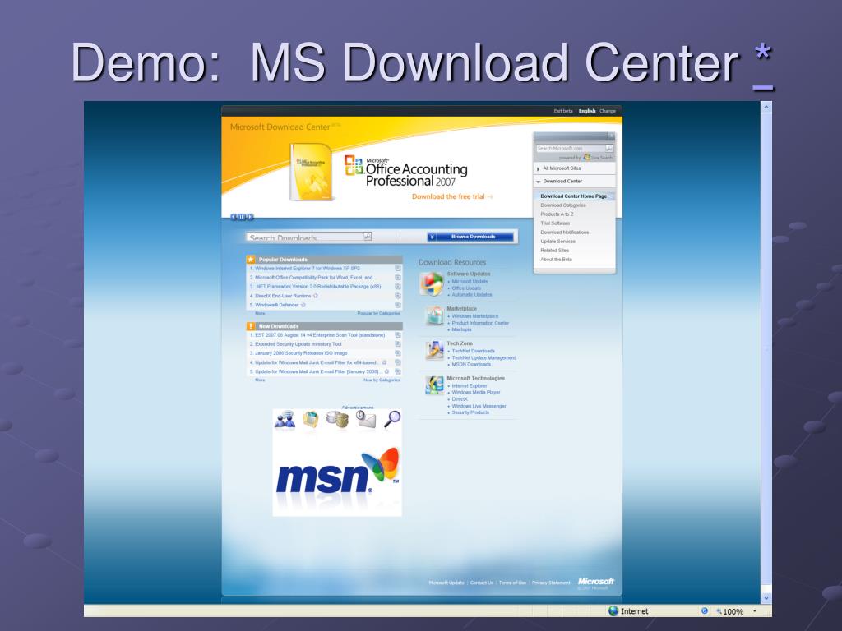
Task: Click the Microsoft Technologies icon
Action: click(x=434, y=385)
